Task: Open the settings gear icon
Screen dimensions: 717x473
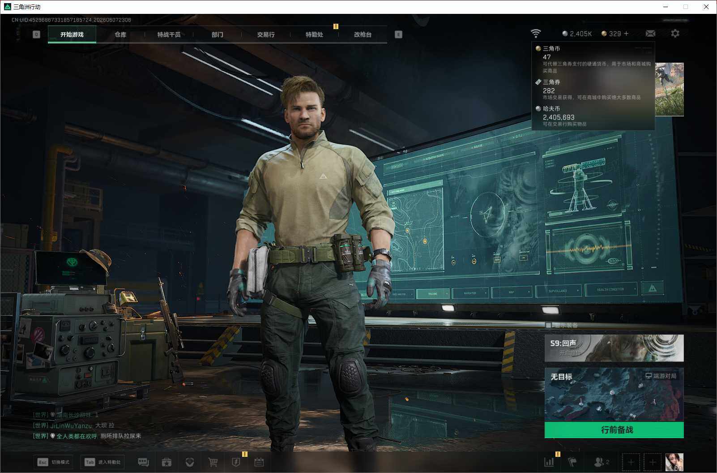Action: [675, 34]
